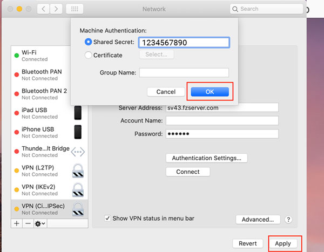The image size is (324, 252).
Task: Select VPN (L2TP) service
Action: (50, 171)
